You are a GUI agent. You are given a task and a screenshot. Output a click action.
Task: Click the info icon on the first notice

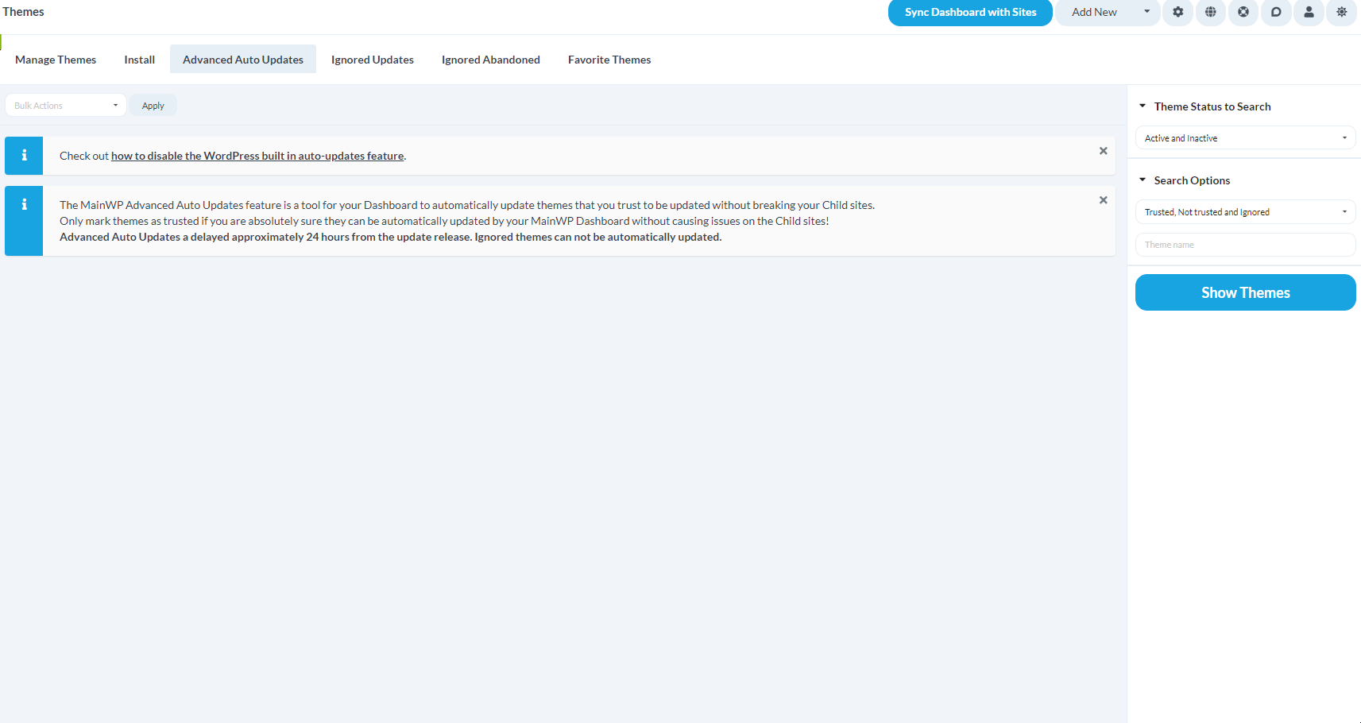tap(23, 156)
